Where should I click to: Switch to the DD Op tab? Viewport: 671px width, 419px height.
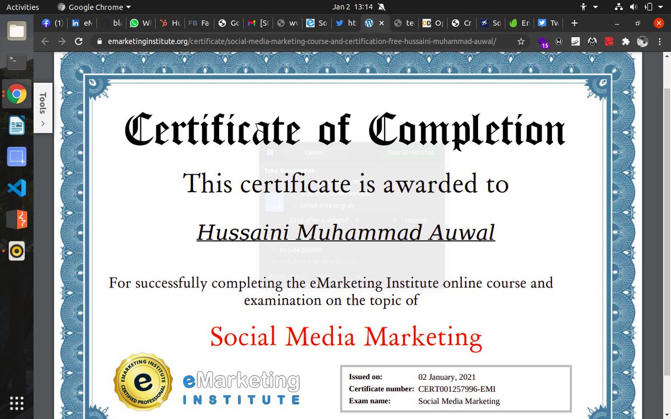433,23
